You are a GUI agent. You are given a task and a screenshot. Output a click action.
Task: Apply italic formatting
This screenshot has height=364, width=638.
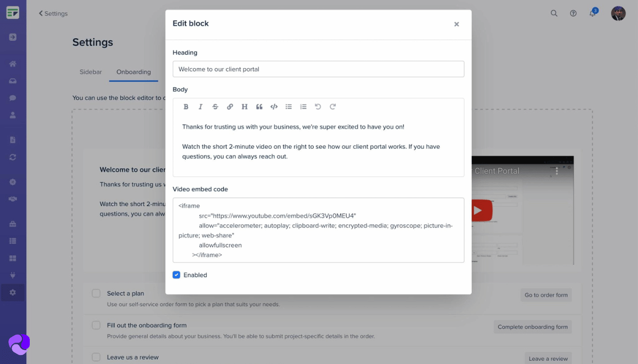tap(200, 106)
